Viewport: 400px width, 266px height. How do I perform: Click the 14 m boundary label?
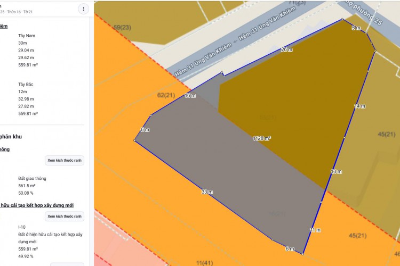(360, 106)
